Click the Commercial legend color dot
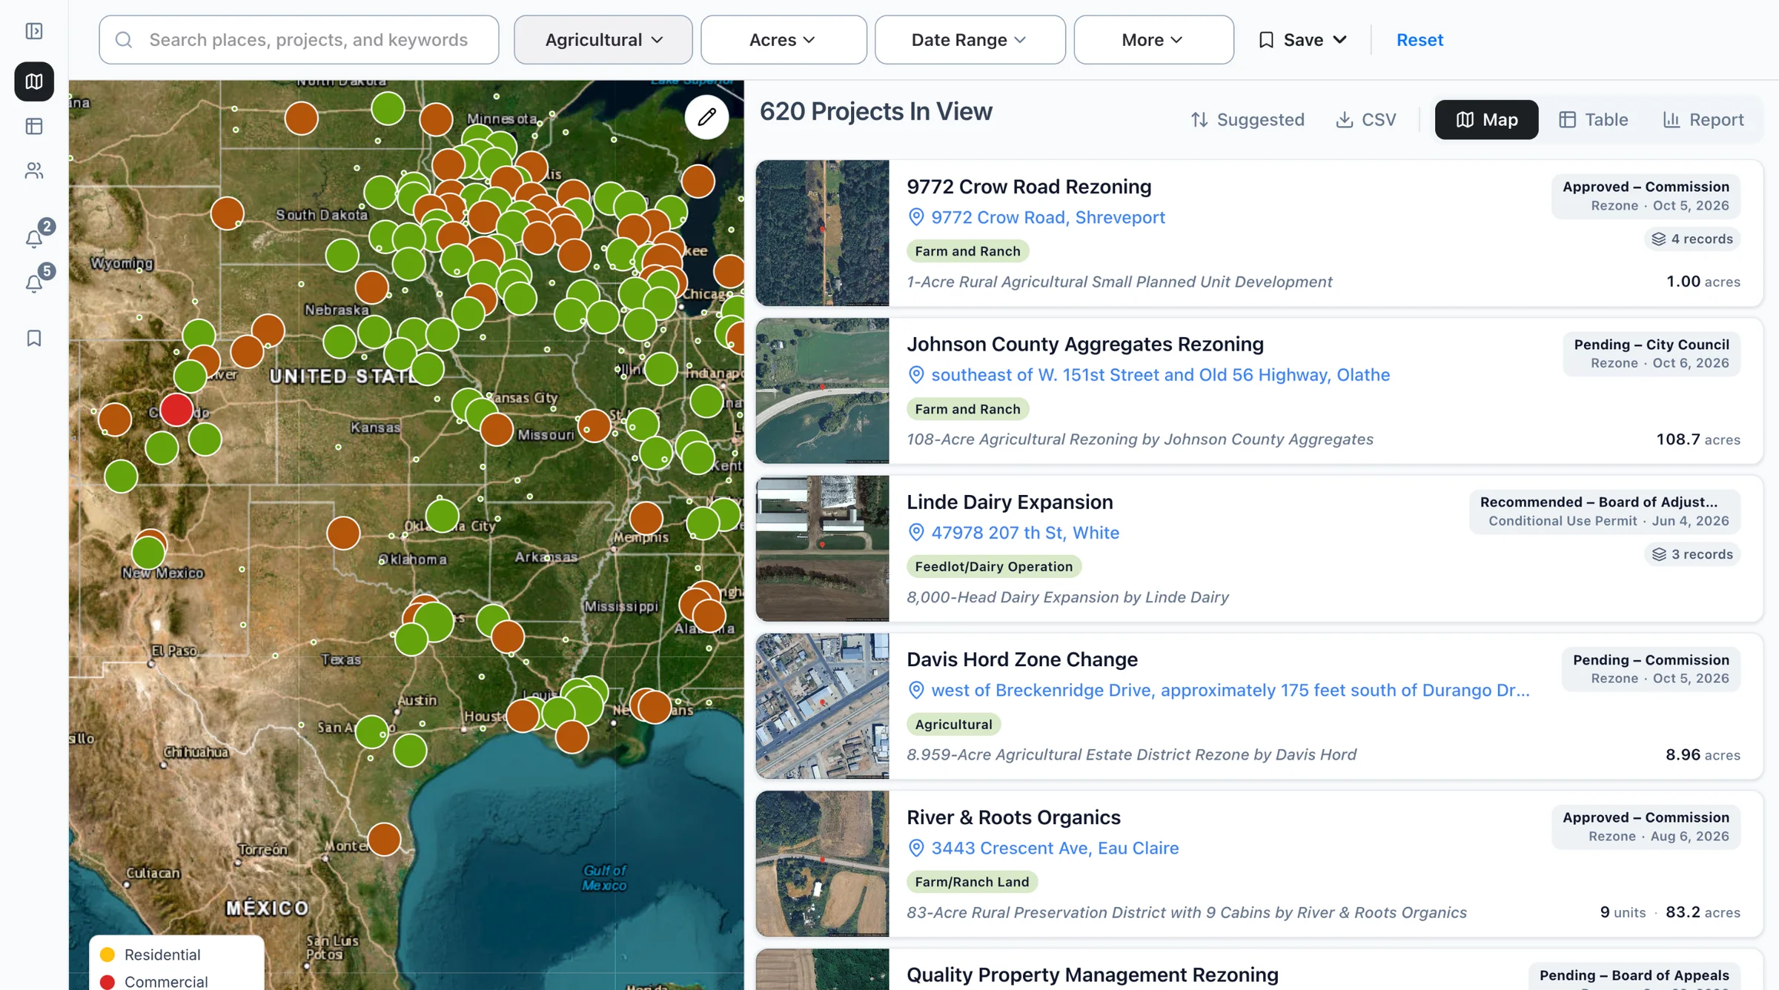1779x990 pixels. 107,982
